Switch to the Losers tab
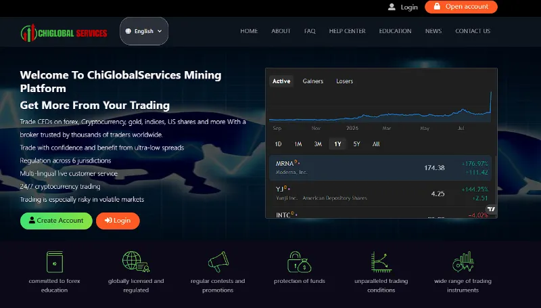The height and width of the screenshot is (308, 541). (345, 81)
